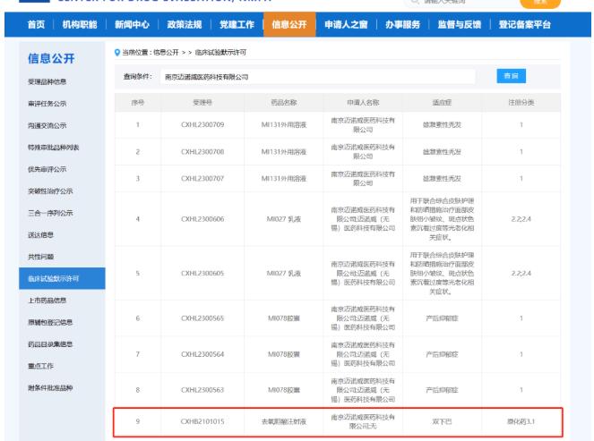The image size is (594, 441).
Task: Select 三合一序列公示 in sidebar
Action: 50,213
